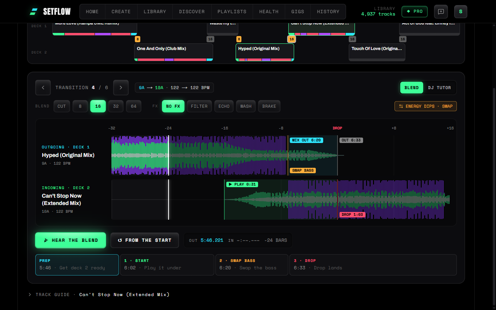Set blend length to 32 bars

[116, 106]
